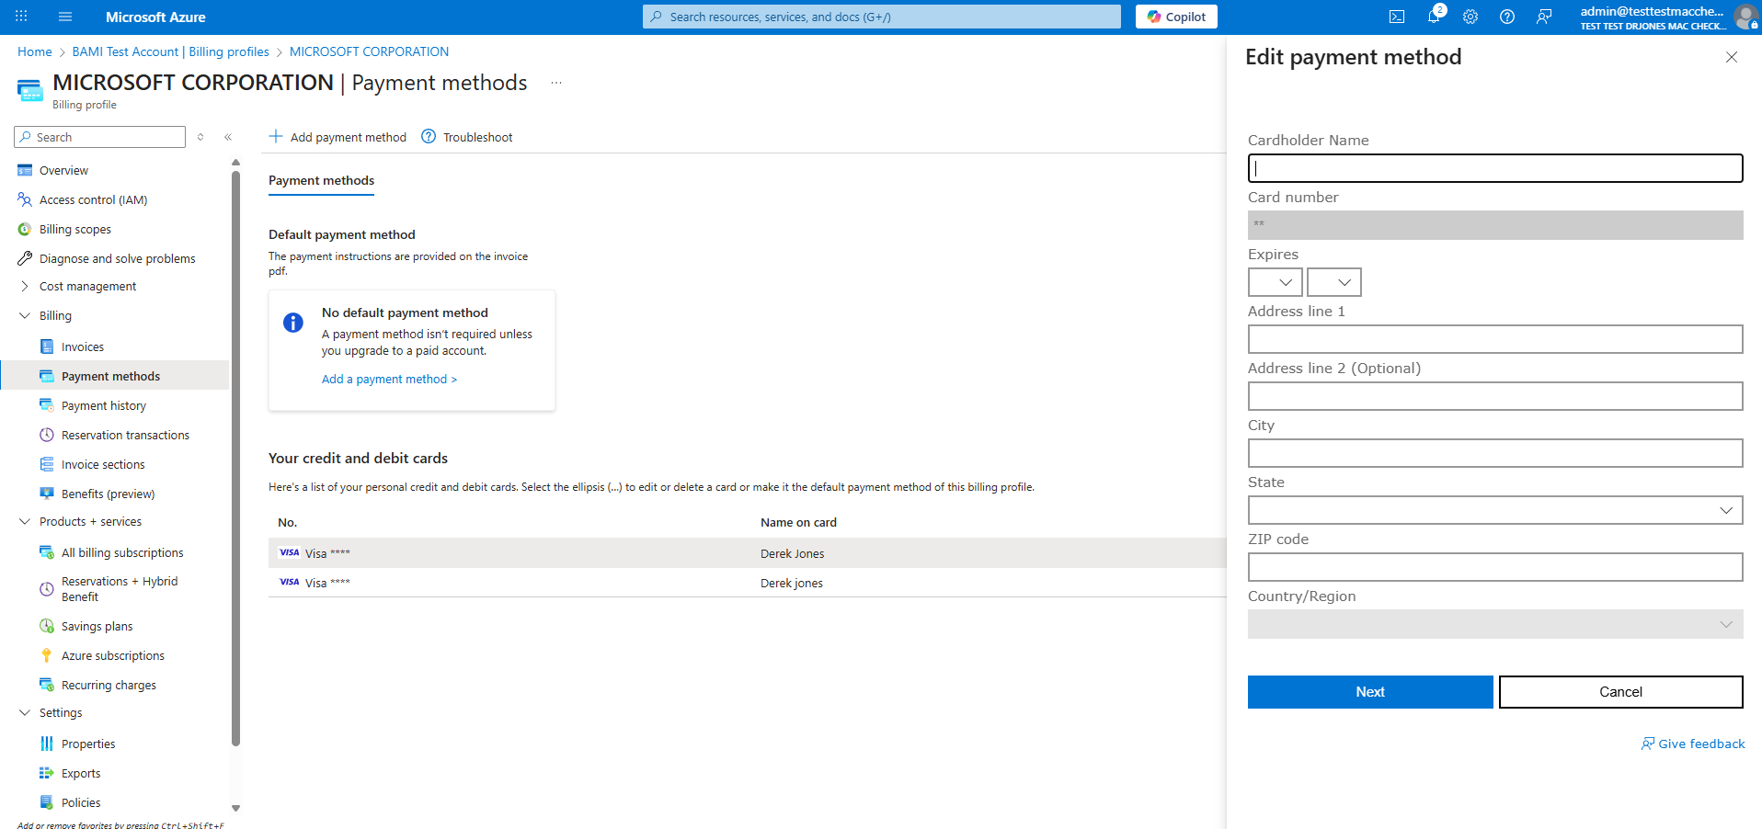
Task: Click the Invoice sections icon
Action: click(x=47, y=464)
